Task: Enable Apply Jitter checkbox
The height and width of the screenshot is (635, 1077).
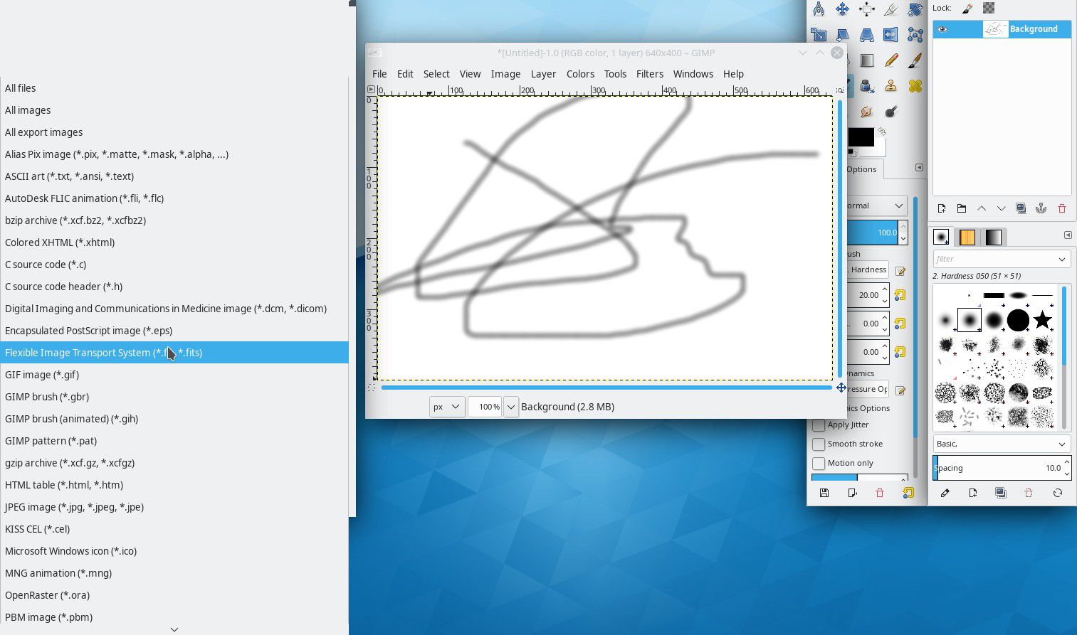Action: 819,425
